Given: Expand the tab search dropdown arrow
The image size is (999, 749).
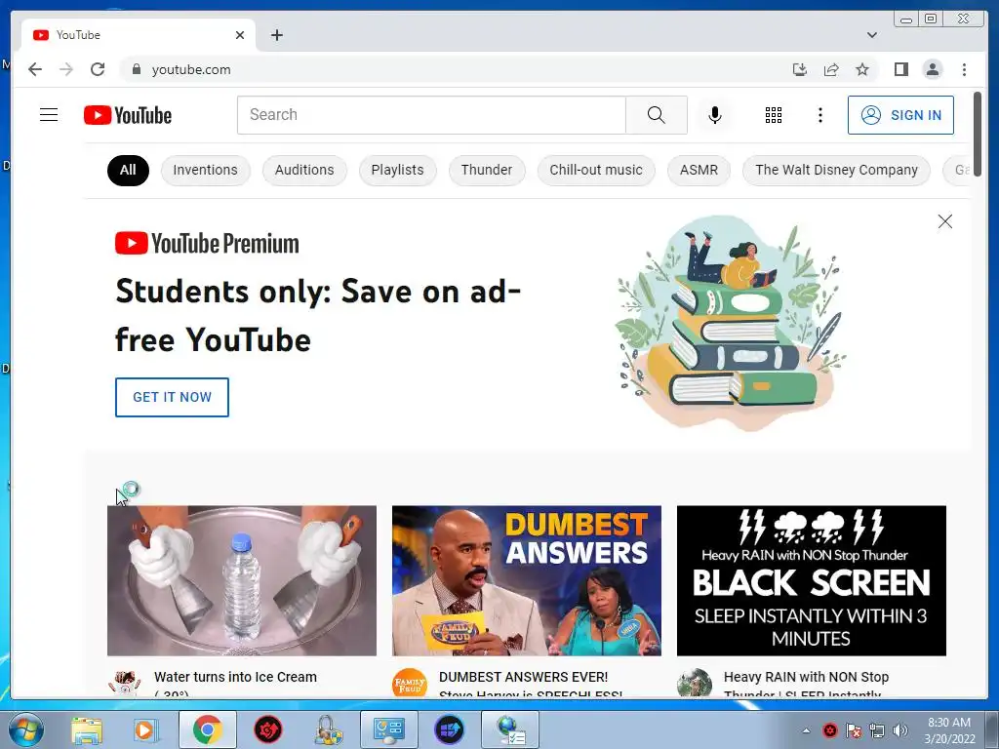Looking at the screenshot, I should pos(871,35).
